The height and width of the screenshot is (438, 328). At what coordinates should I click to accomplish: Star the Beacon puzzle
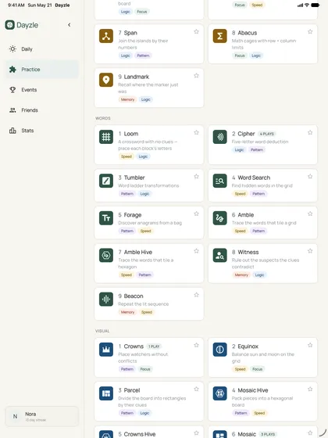(196, 295)
